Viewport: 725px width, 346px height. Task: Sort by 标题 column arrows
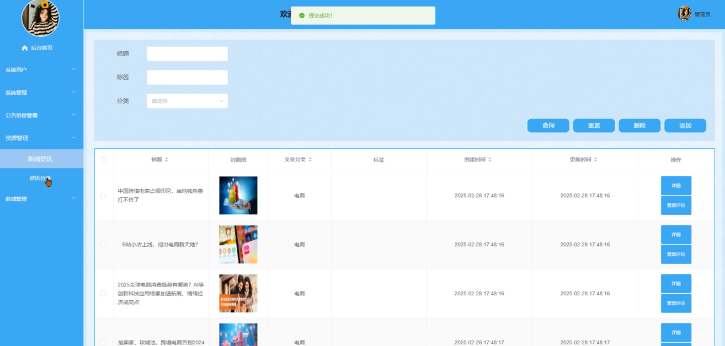(x=166, y=160)
